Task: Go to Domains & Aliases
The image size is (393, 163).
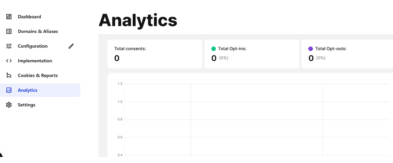Action: [40, 32]
